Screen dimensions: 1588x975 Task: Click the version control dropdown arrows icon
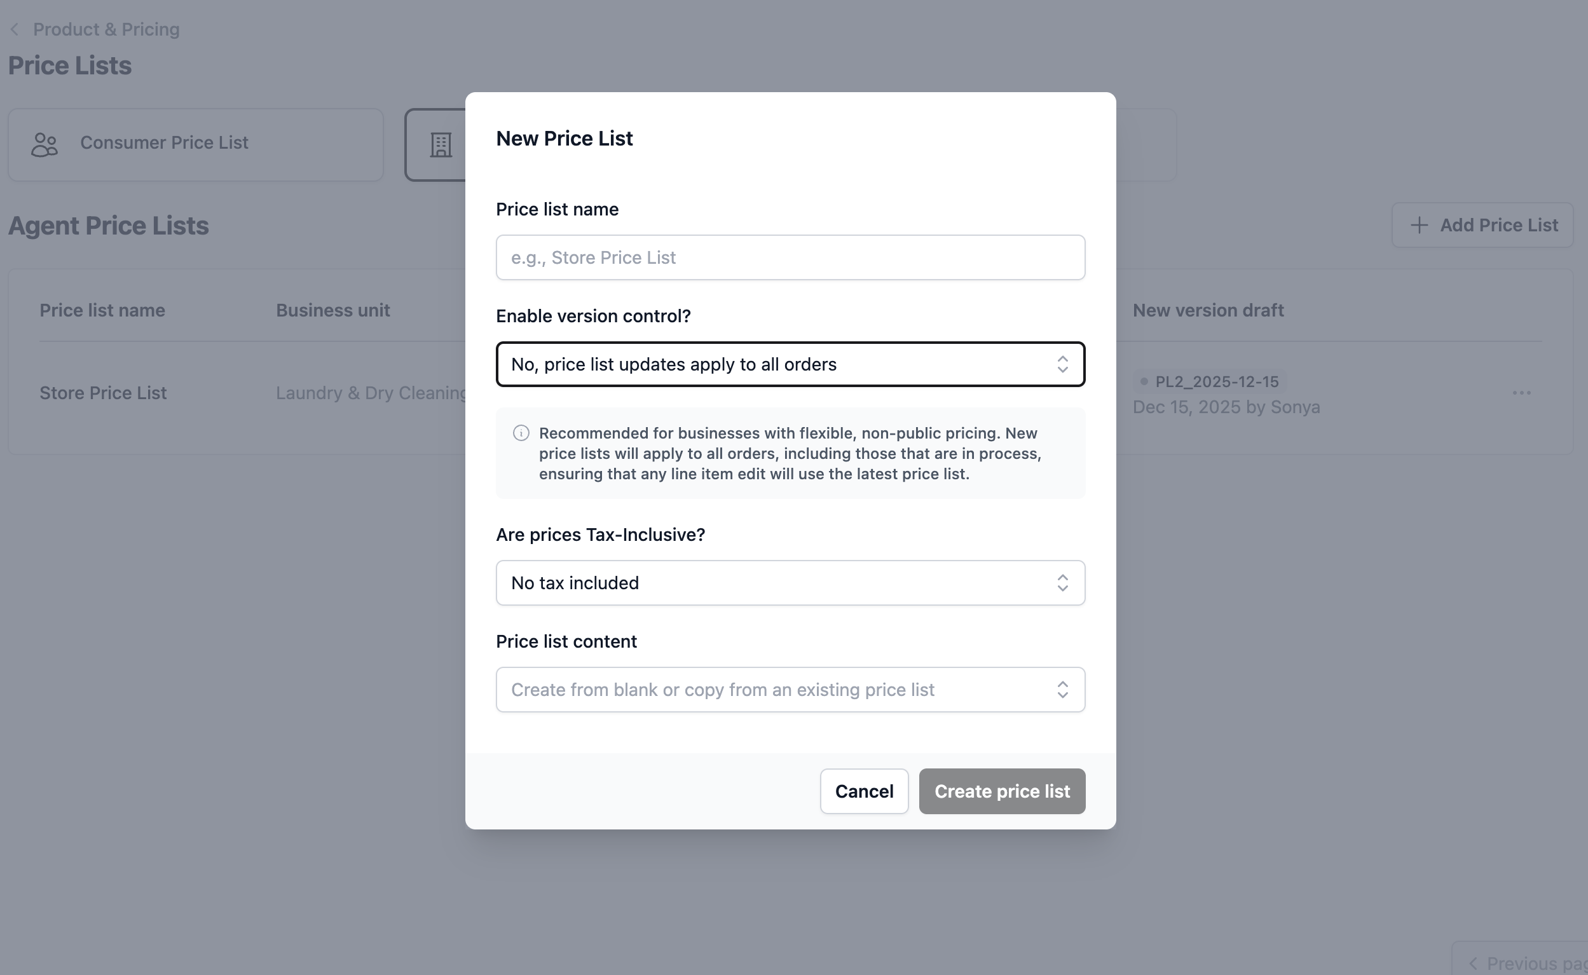[x=1062, y=364]
